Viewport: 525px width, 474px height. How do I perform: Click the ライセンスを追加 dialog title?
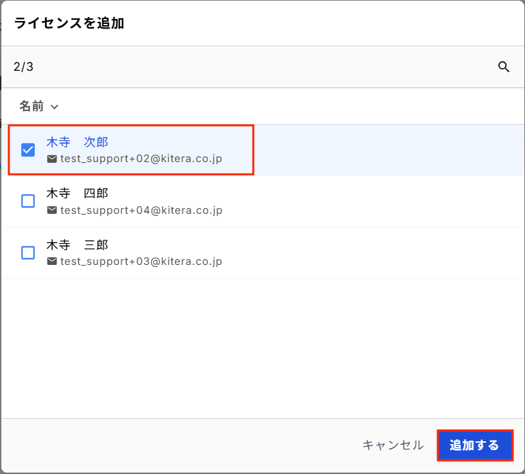69,23
